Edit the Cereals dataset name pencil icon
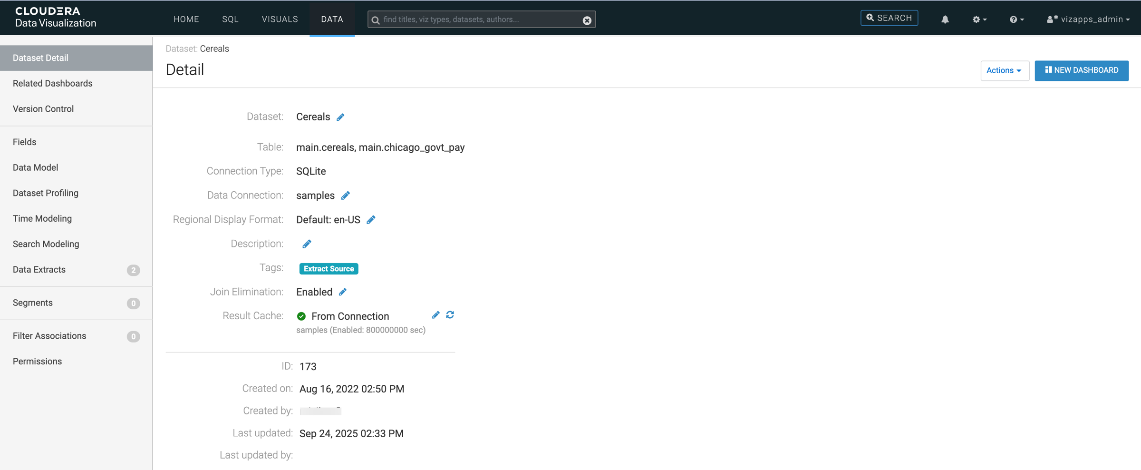The width and height of the screenshot is (1141, 470). (x=340, y=117)
